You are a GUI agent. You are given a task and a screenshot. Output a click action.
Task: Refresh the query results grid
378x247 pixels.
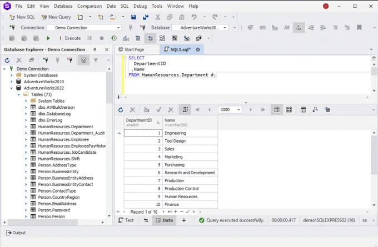[x=121, y=110]
